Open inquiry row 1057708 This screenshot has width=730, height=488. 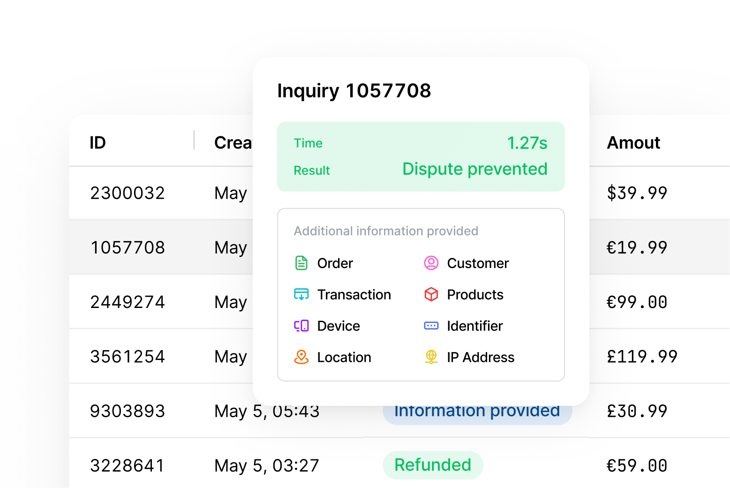128,247
